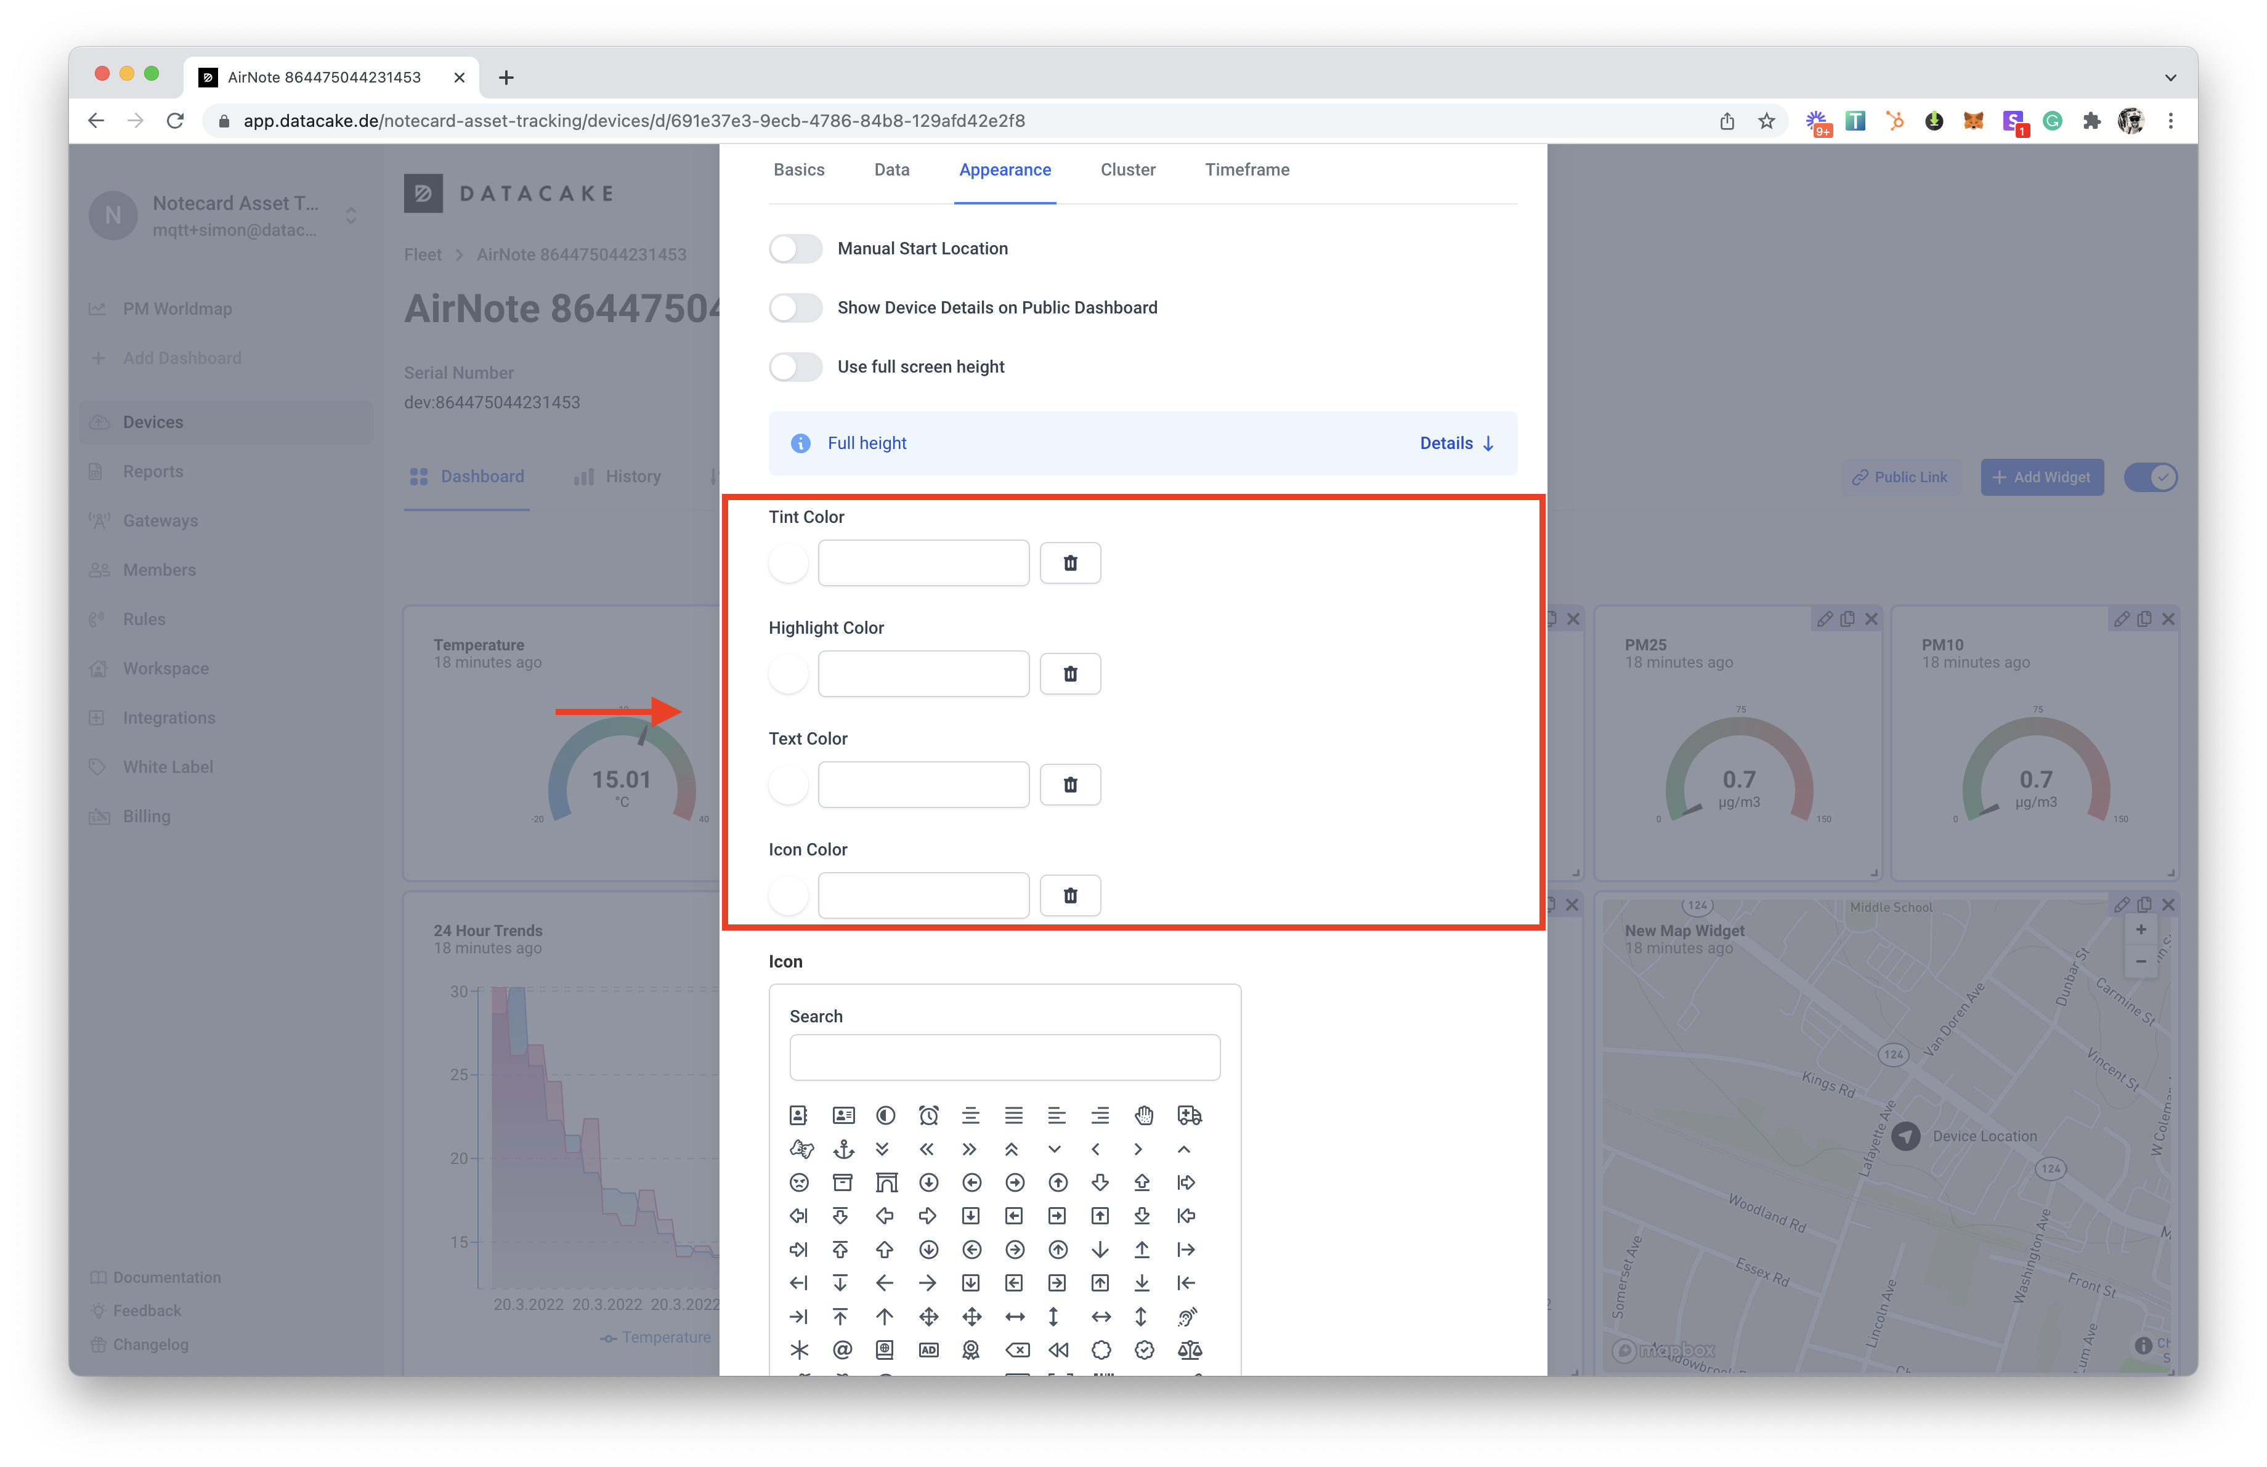Pick the alarm clock icon
The height and width of the screenshot is (1467, 2267).
coord(929,1115)
